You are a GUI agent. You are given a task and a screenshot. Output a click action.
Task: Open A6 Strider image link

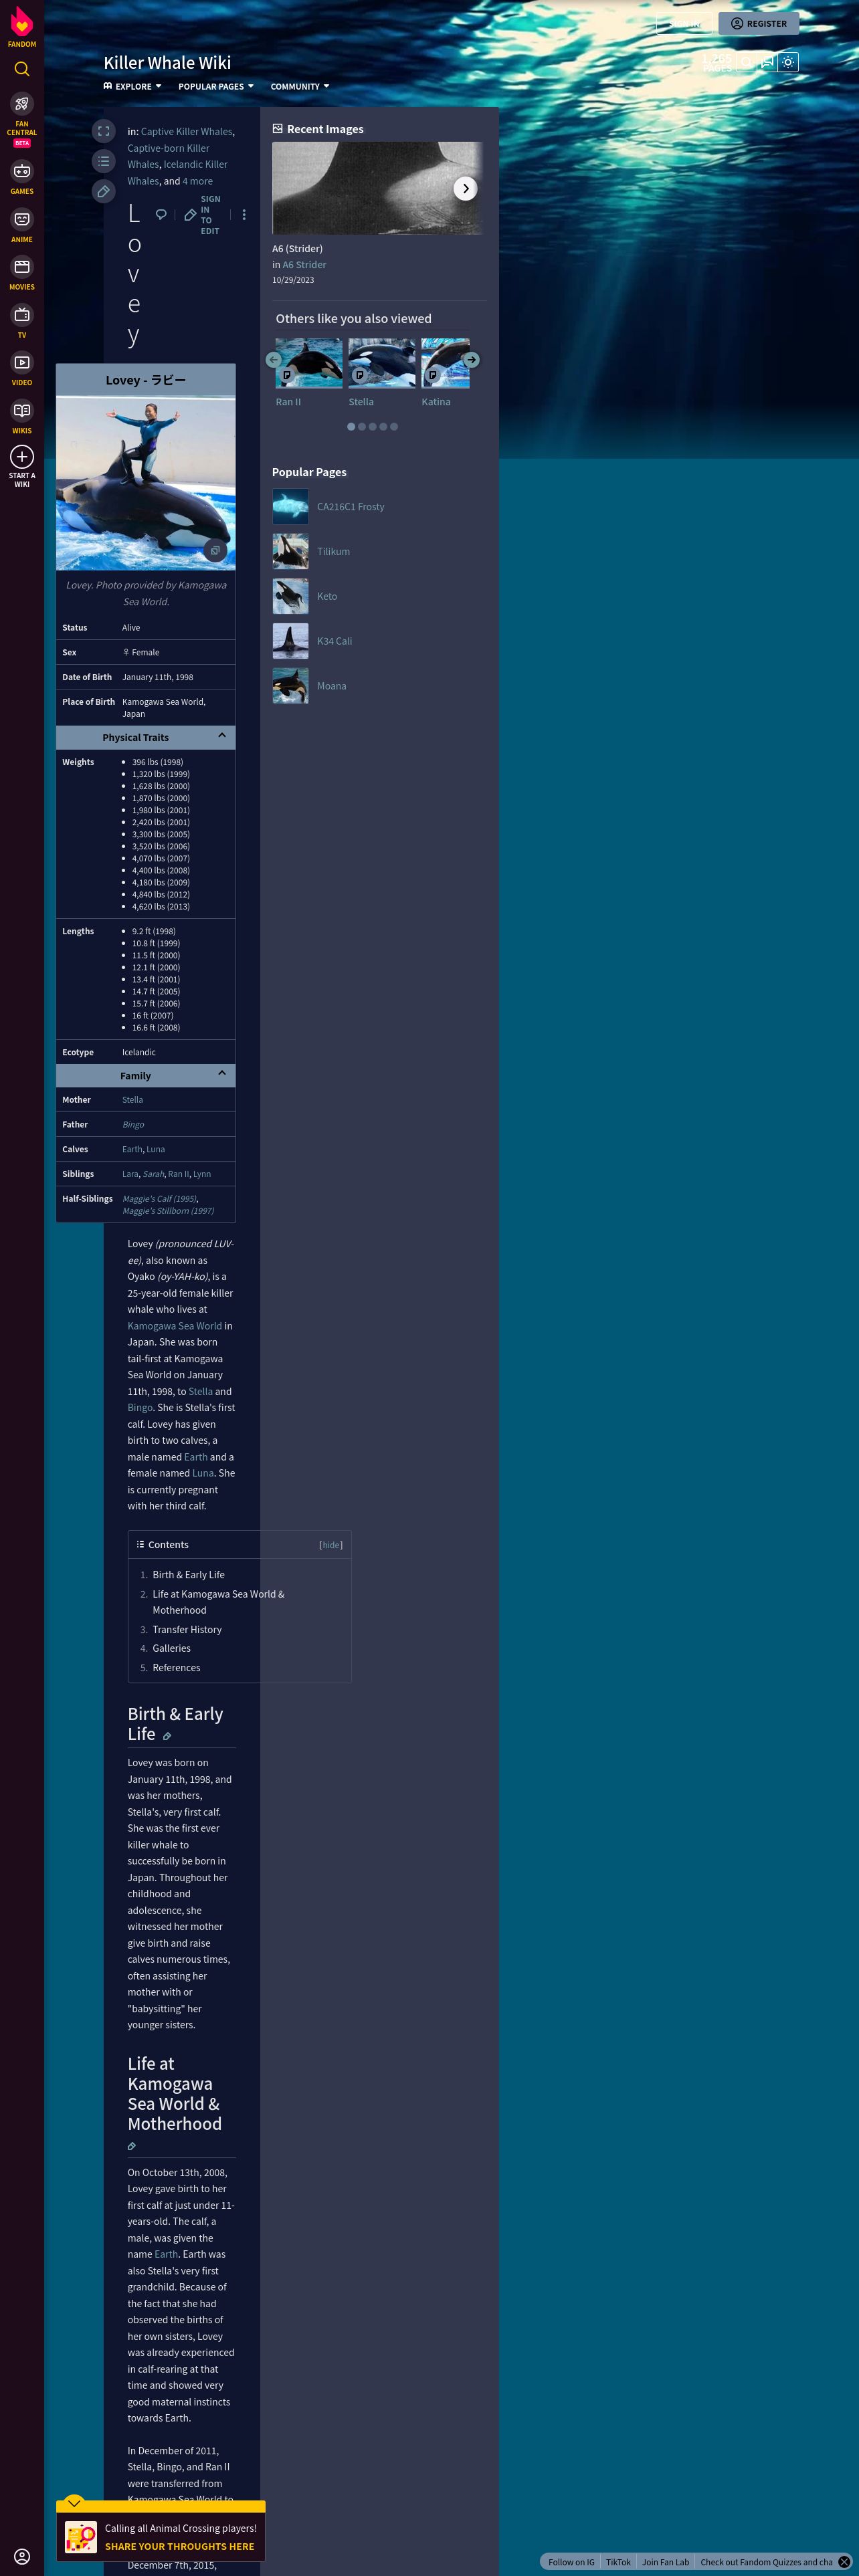coord(304,265)
